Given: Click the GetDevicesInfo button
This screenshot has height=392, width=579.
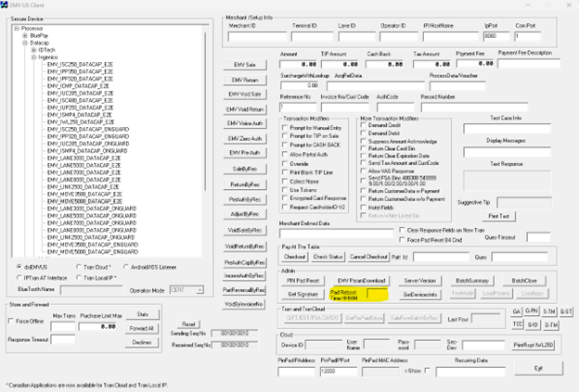Looking at the screenshot, I should [x=420, y=295].
